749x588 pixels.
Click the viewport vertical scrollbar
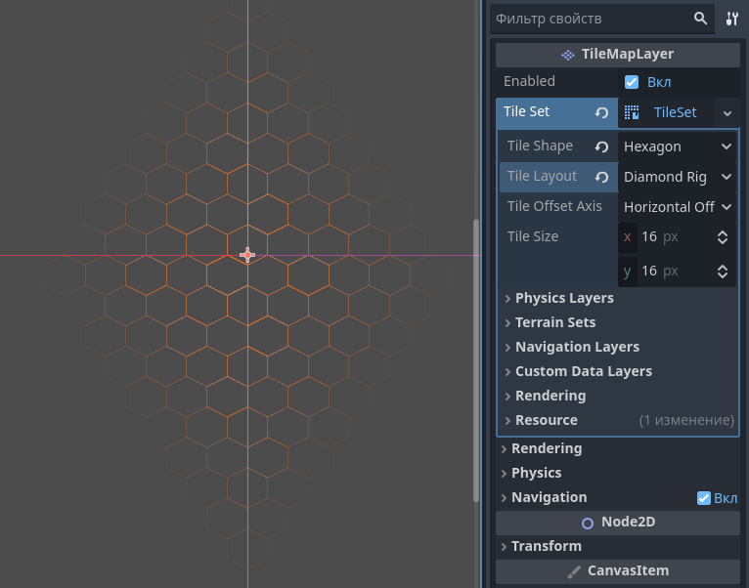pyautogui.click(x=476, y=360)
